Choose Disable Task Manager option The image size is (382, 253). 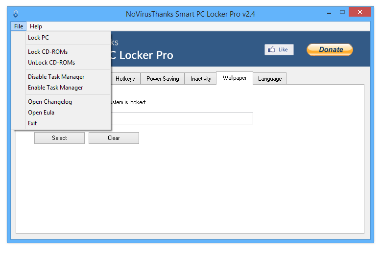click(x=61, y=77)
